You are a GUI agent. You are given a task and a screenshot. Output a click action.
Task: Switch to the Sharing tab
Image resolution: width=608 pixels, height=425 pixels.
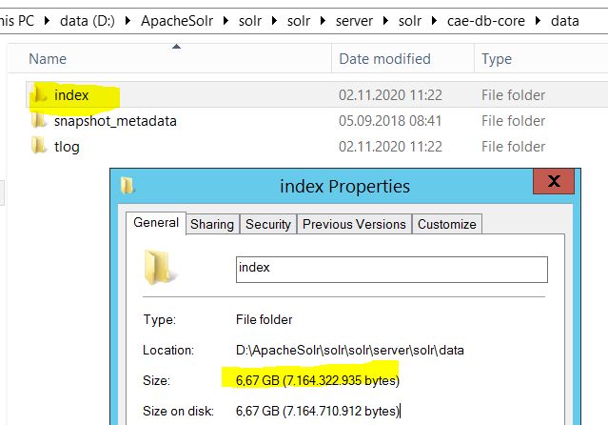[212, 224]
